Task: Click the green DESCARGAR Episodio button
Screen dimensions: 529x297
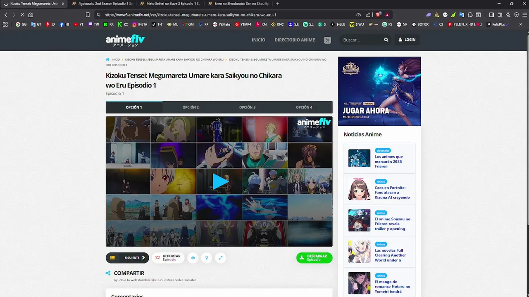Action: pyautogui.click(x=314, y=258)
